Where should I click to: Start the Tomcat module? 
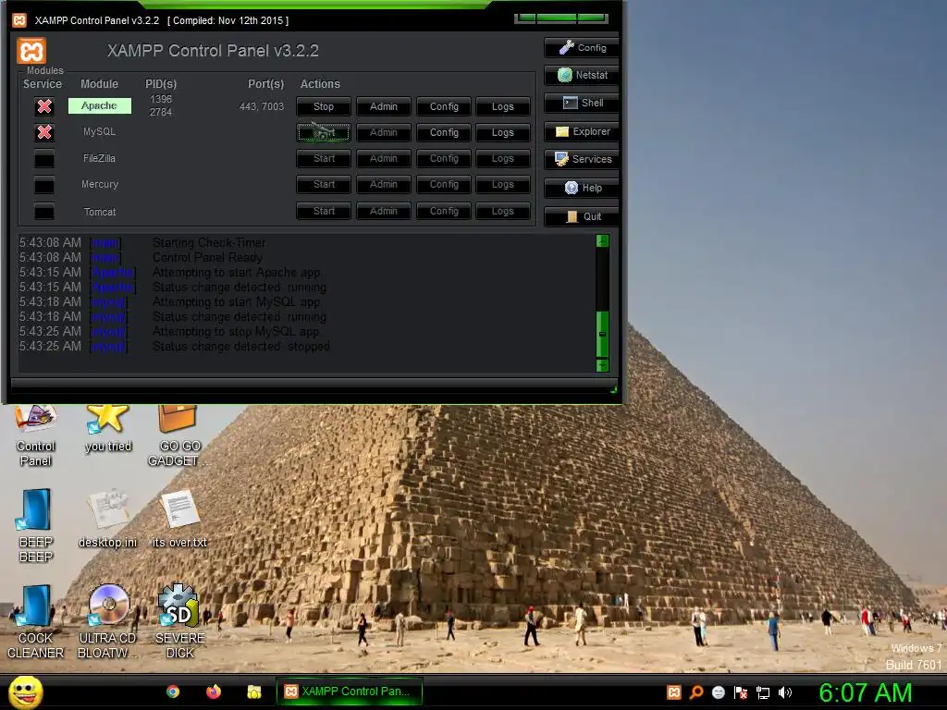[x=324, y=211]
